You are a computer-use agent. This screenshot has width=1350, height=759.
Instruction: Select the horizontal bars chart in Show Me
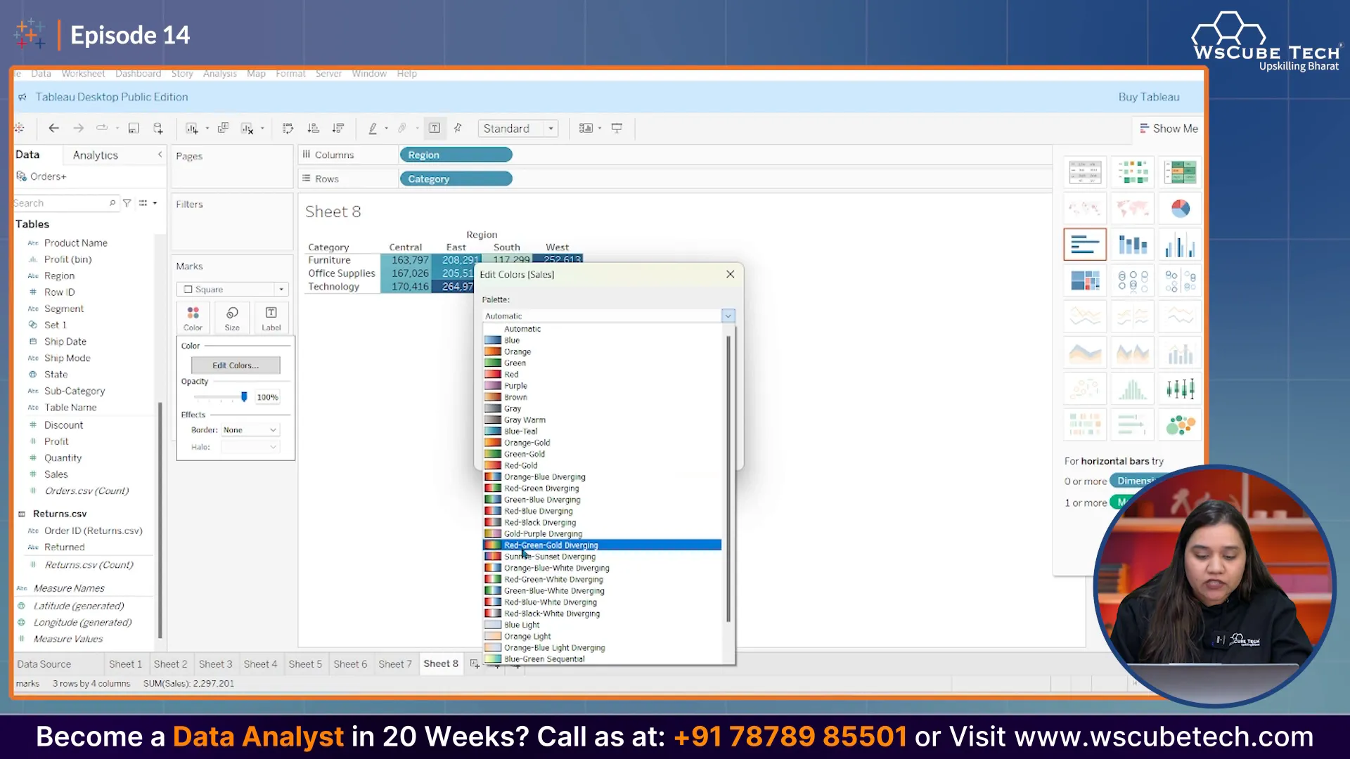[1085, 245]
